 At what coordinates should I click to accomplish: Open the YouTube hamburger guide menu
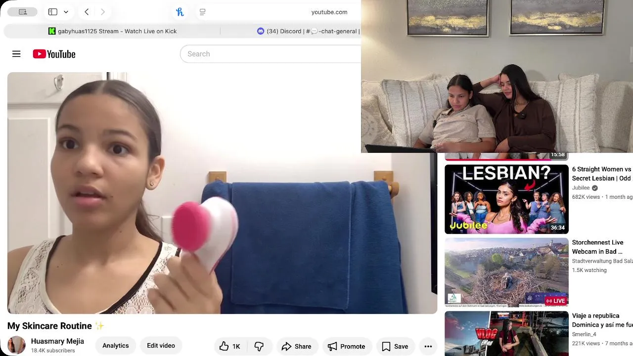(x=16, y=54)
